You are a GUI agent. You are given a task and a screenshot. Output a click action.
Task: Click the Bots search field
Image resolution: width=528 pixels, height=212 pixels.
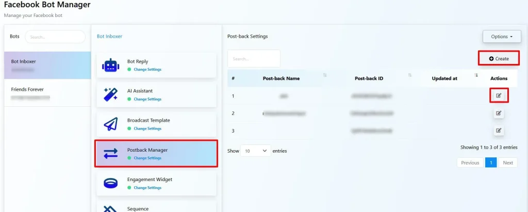tap(55, 37)
